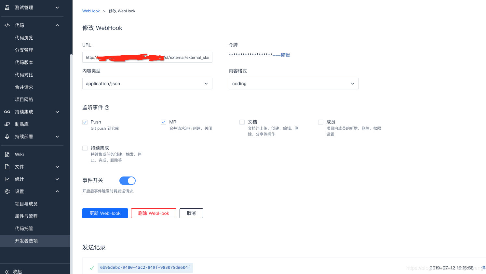Expand the 持续部署 chevron

point(57,137)
